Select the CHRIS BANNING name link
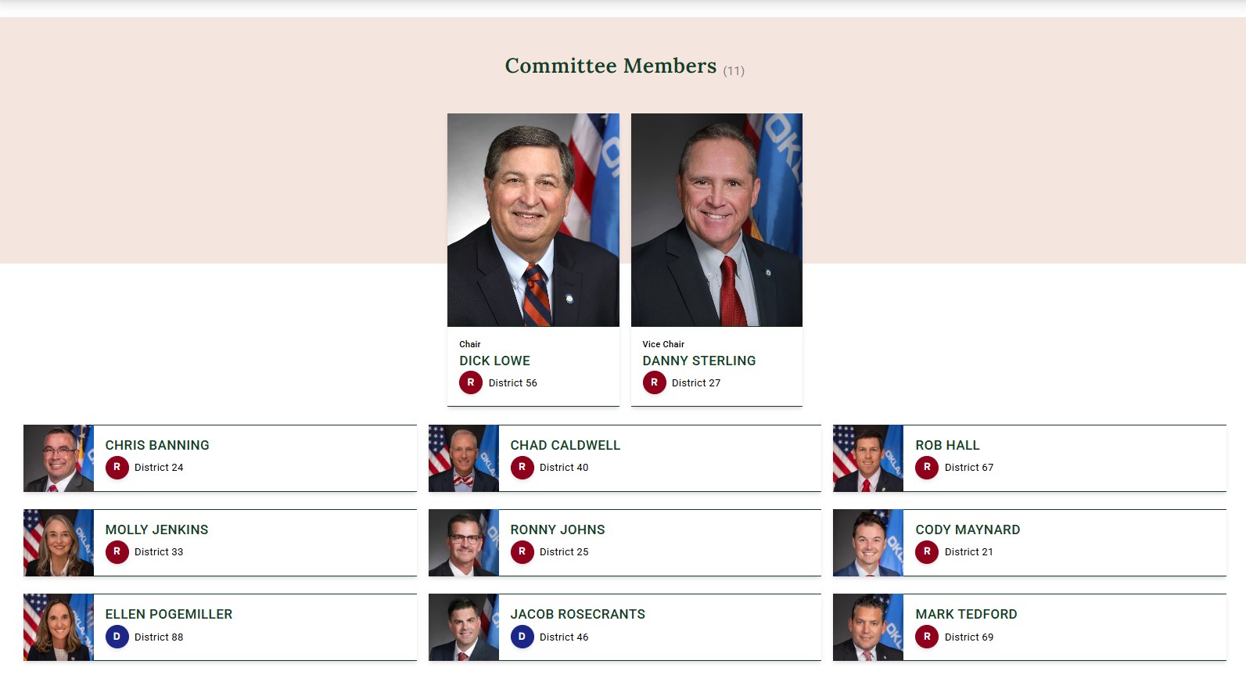Screen dimensions: 1246x682 click(x=157, y=445)
